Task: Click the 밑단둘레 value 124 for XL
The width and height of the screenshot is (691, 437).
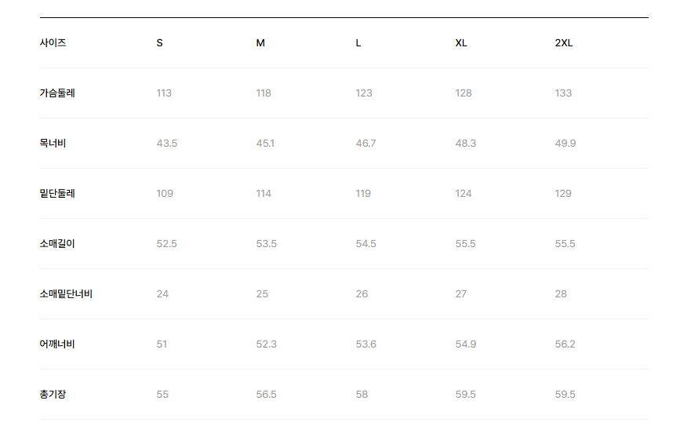Action: (464, 194)
